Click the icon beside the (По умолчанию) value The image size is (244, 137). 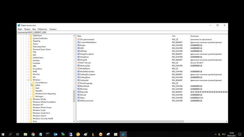[x=79, y=40]
